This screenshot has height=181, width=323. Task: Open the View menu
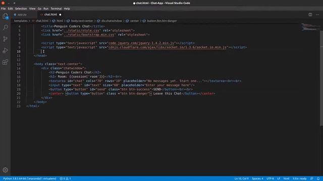tap(32, 9)
